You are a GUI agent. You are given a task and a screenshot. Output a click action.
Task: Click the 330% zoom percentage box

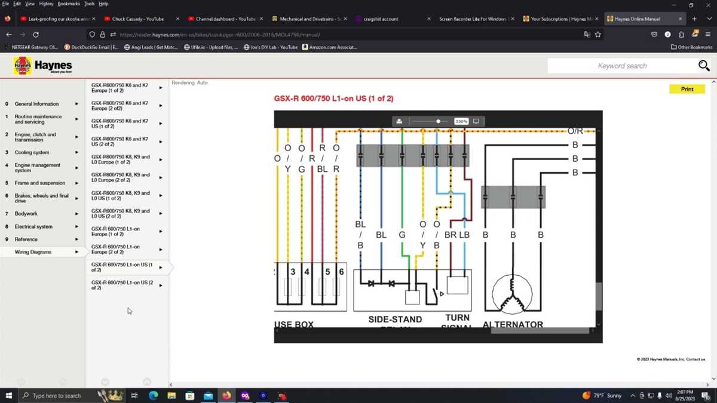tap(461, 121)
